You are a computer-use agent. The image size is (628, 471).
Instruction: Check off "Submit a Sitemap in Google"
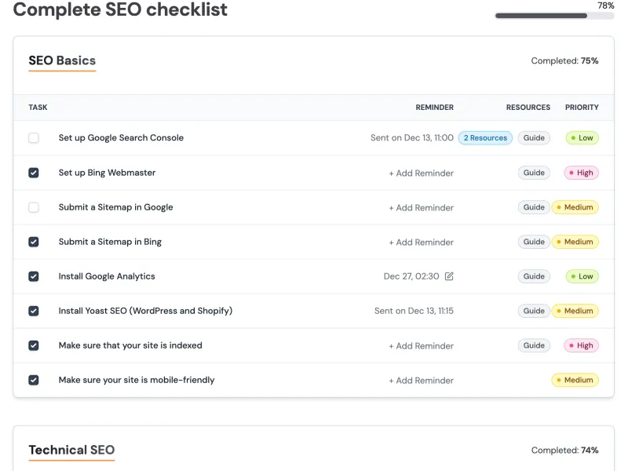tap(34, 207)
